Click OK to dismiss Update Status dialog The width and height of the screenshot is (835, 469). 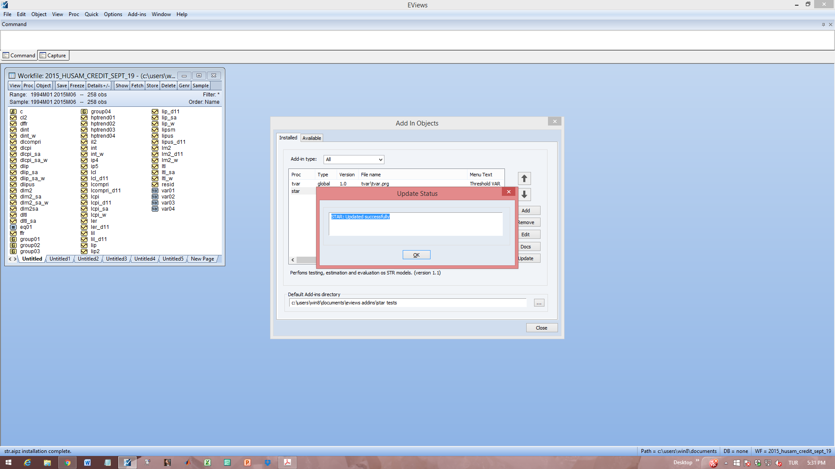pyautogui.click(x=416, y=255)
